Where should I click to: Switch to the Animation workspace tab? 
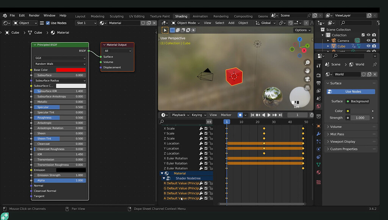(200, 16)
